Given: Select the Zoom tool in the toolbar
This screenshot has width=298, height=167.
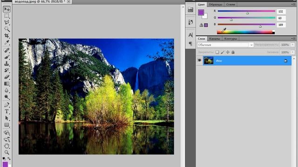Looking at the screenshot, I should pos(7,152).
